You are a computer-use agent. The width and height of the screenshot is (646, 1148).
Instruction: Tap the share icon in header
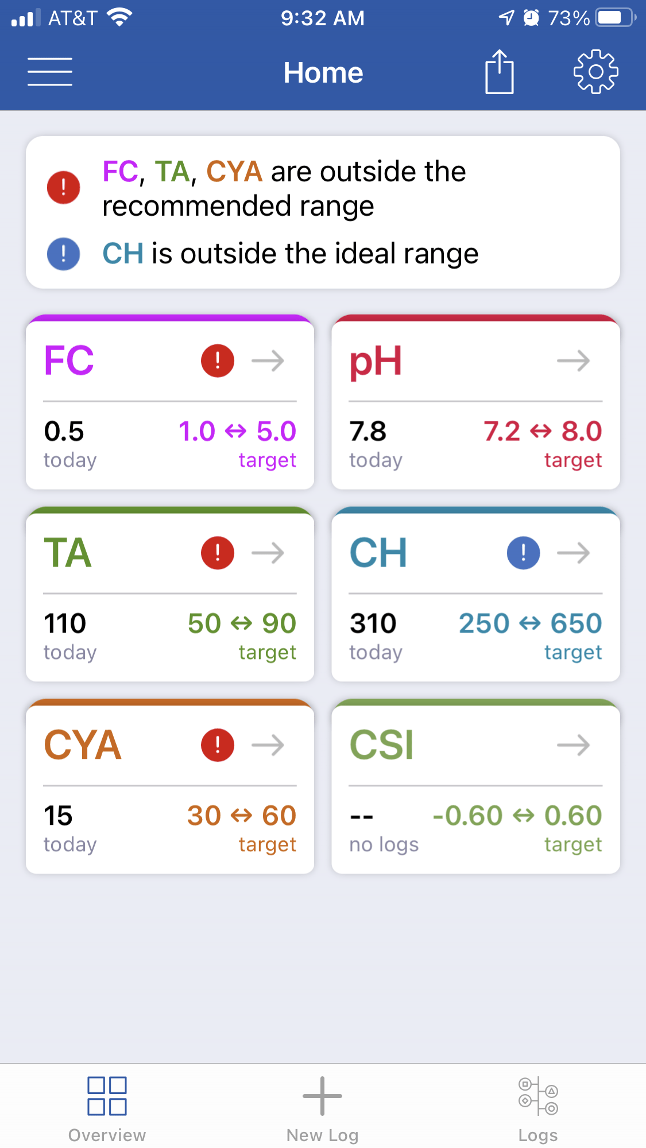[x=500, y=72]
